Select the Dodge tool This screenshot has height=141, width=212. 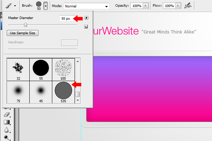[x=7, y=137]
